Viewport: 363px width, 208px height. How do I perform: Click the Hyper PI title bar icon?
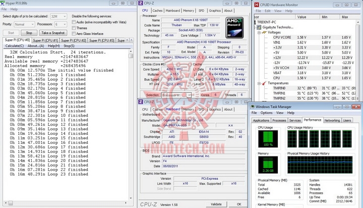[x=3, y=3]
